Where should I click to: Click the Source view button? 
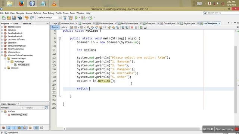[55, 27]
